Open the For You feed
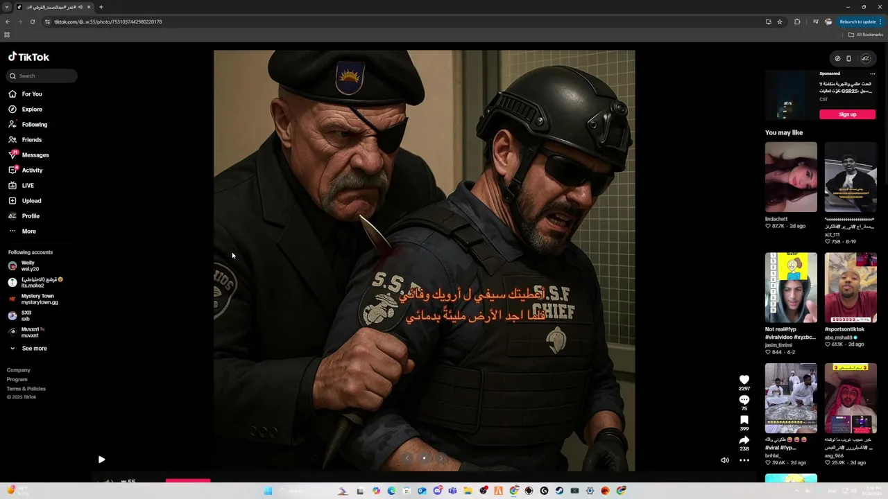The image size is (888, 499). [25, 94]
